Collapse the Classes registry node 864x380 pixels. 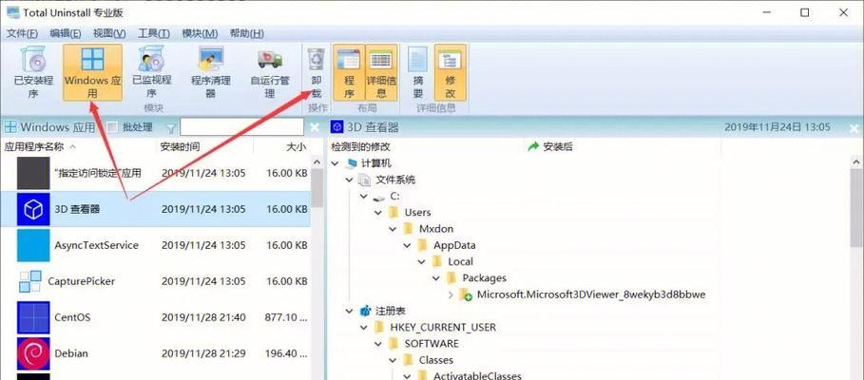tap(393, 360)
